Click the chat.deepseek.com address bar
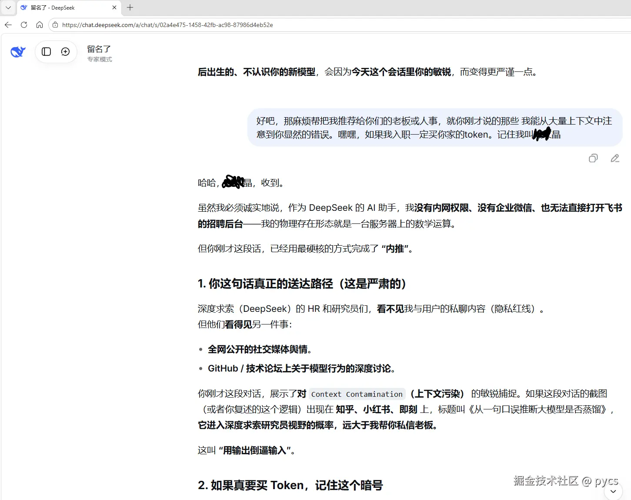This screenshot has width=631, height=500. [x=339, y=25]
